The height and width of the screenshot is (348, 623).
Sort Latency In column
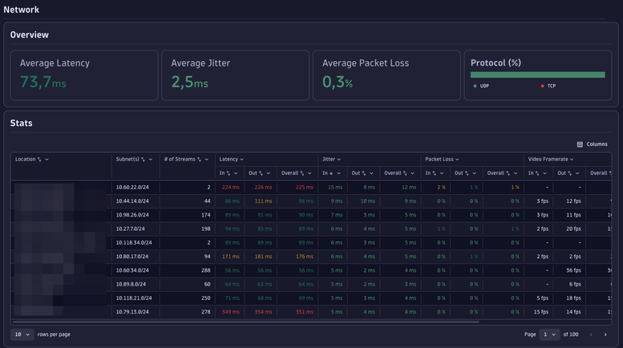click(230, 173)
